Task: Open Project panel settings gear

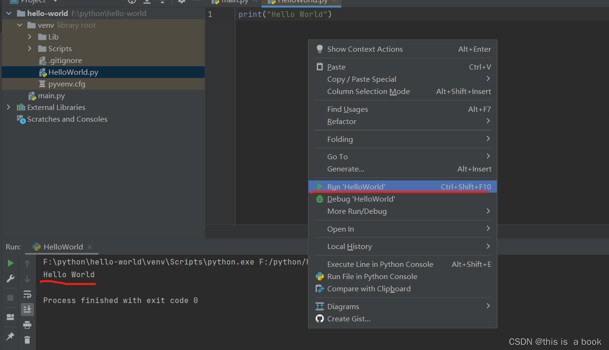Action: pos(182,2)
